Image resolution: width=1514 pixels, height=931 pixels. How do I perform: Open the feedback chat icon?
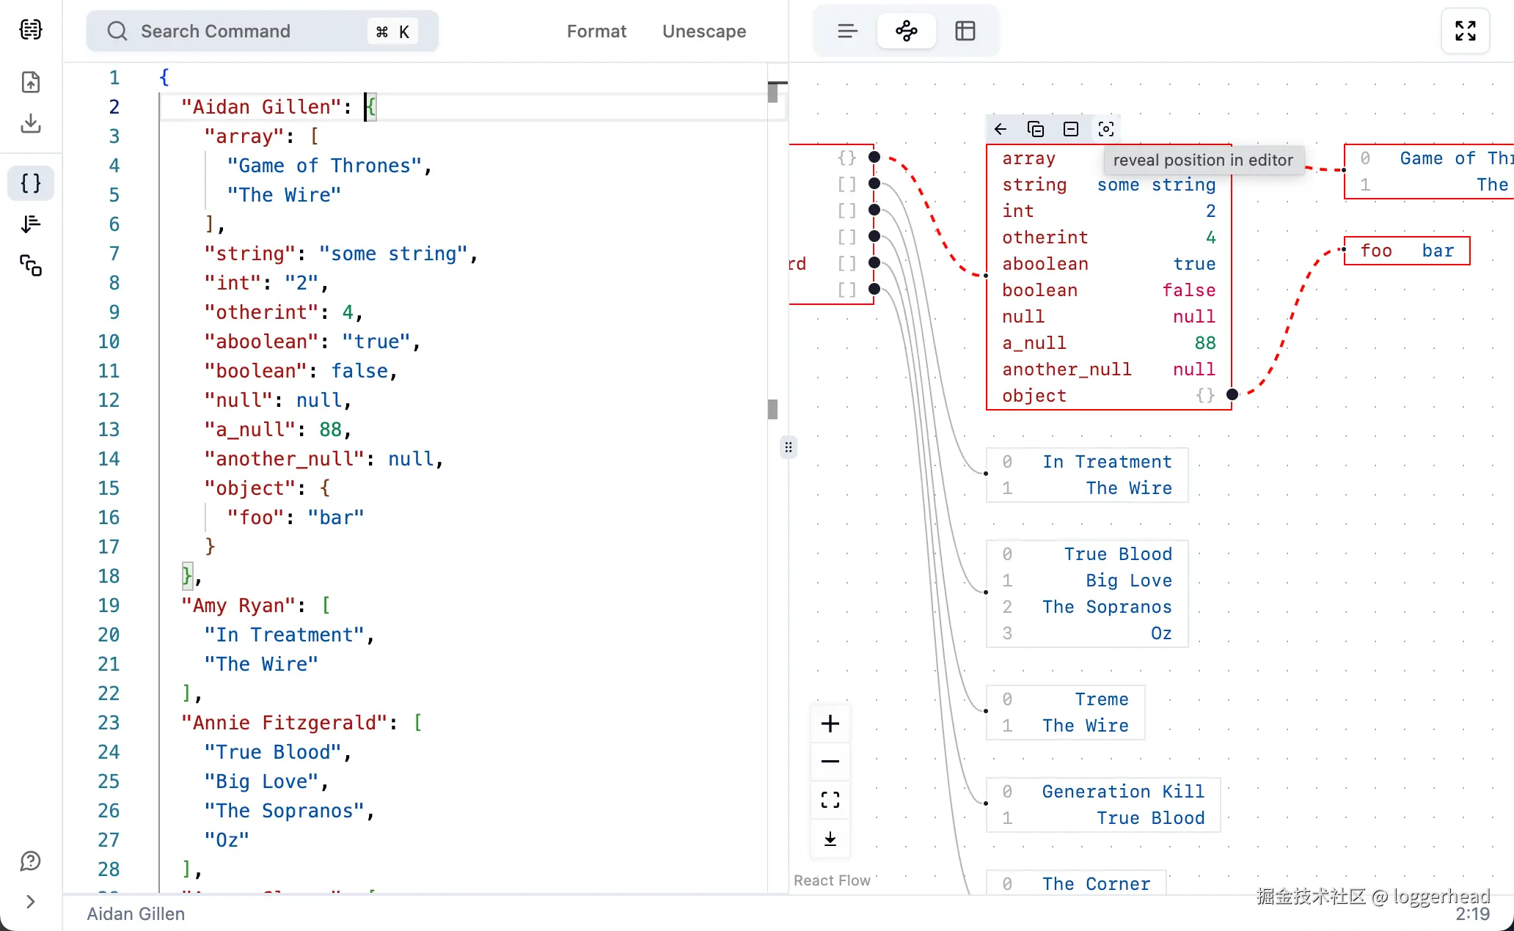point(31,861)
